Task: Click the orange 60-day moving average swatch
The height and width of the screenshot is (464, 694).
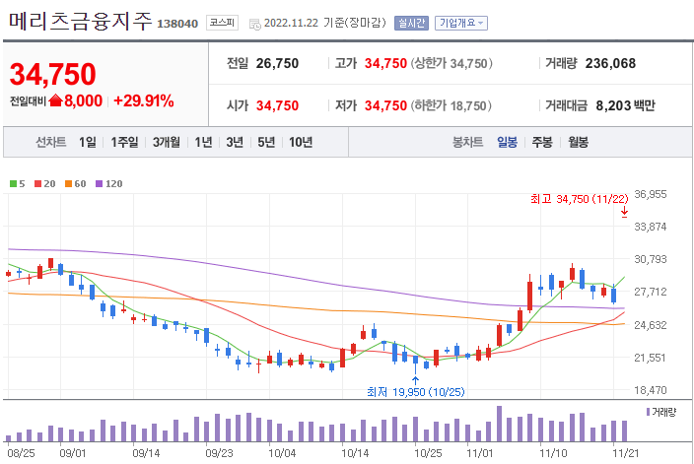Action: 68,184
